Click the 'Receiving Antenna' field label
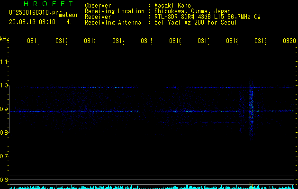 coord(113,23)
